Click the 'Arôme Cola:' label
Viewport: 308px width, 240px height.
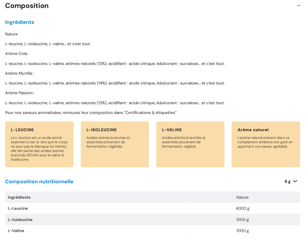click(x=17, y=53)
